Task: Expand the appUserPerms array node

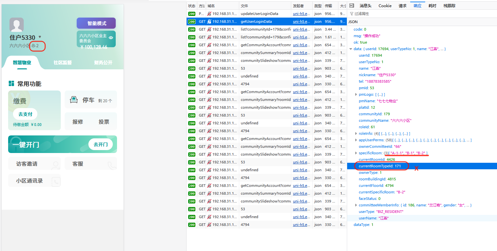Action: (x=356, y=140)
